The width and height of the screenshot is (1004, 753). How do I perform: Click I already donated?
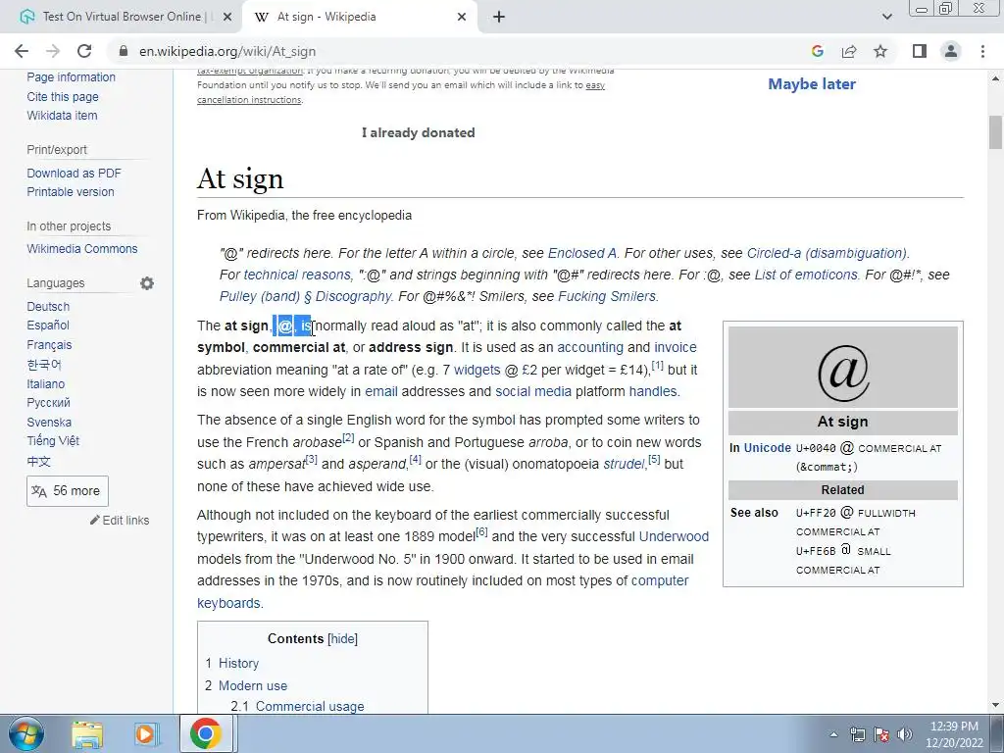418,132
